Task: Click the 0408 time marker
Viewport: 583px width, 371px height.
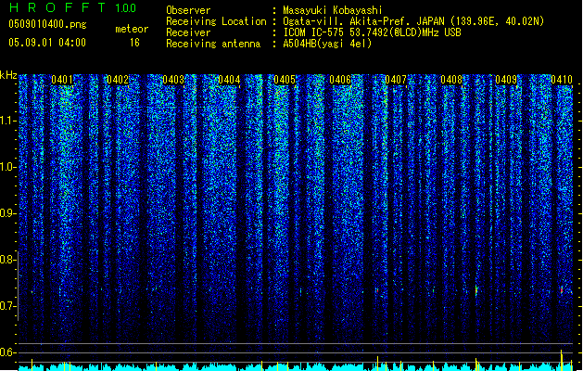Action: coord(451,80)
